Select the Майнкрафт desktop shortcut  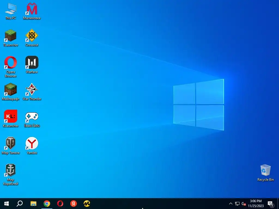(11, 92)
